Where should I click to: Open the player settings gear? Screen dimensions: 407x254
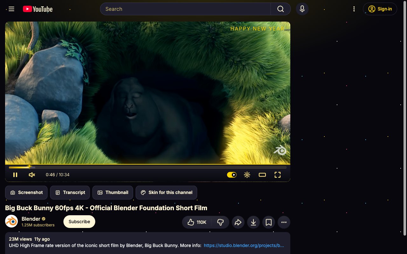click(247, 175)
